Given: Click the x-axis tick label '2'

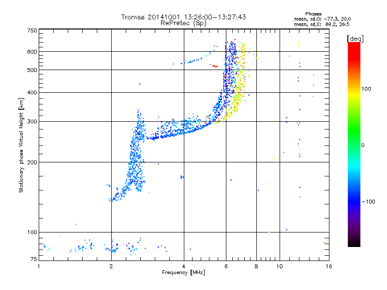Looking at the screenshot, I should (x=111, y=266).
